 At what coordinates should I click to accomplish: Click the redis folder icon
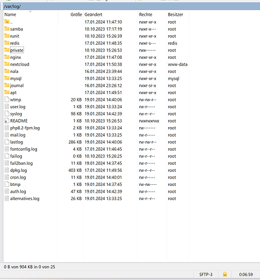7,43
